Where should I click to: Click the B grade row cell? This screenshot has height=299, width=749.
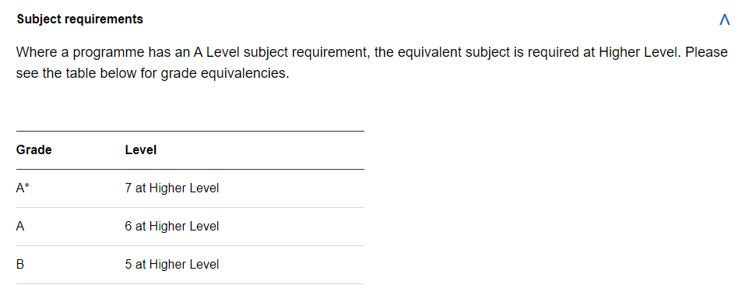click(20, 265)
